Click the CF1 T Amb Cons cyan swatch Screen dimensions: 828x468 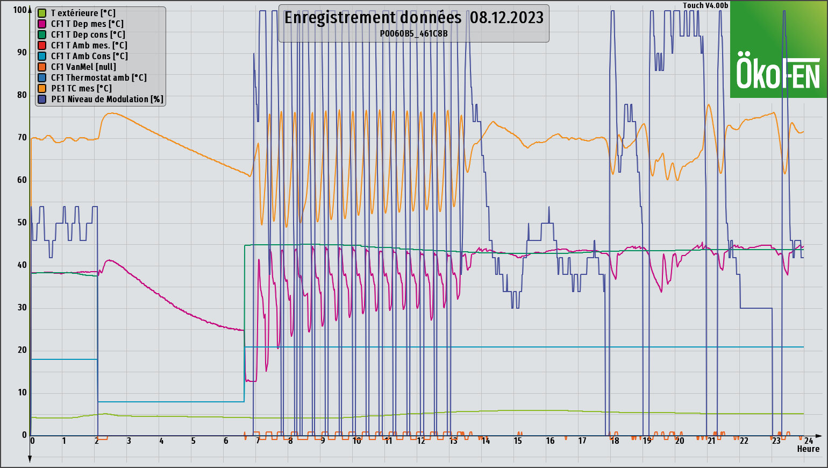point(42,56)
